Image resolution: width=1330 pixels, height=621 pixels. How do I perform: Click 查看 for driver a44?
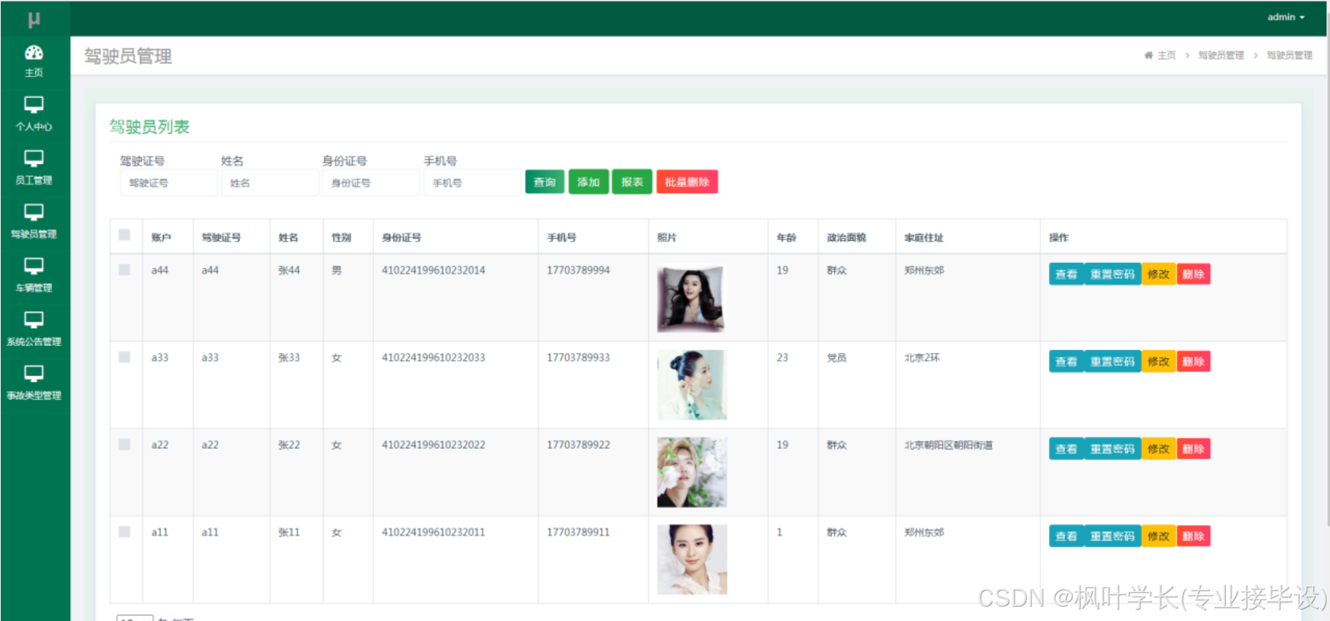(x=1066, y=274)
